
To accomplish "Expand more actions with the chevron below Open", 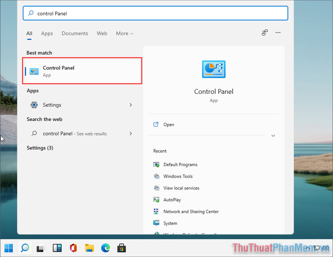I will point(273,136).
